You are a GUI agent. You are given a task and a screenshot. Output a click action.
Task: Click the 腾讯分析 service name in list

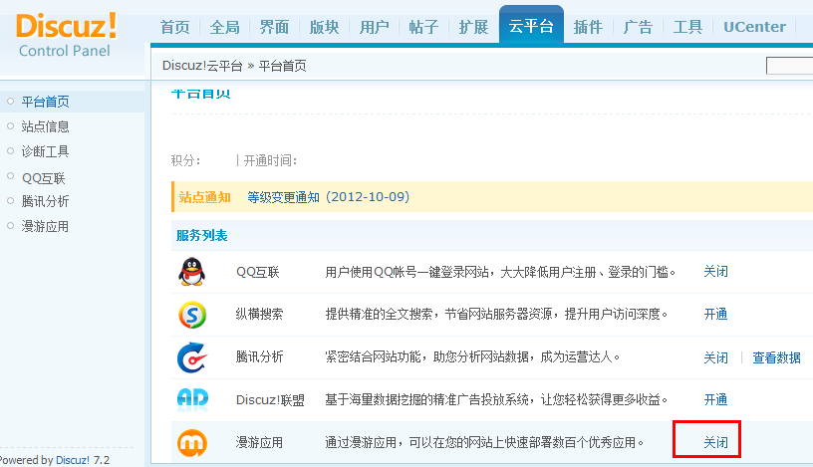(x=259, y=356)
